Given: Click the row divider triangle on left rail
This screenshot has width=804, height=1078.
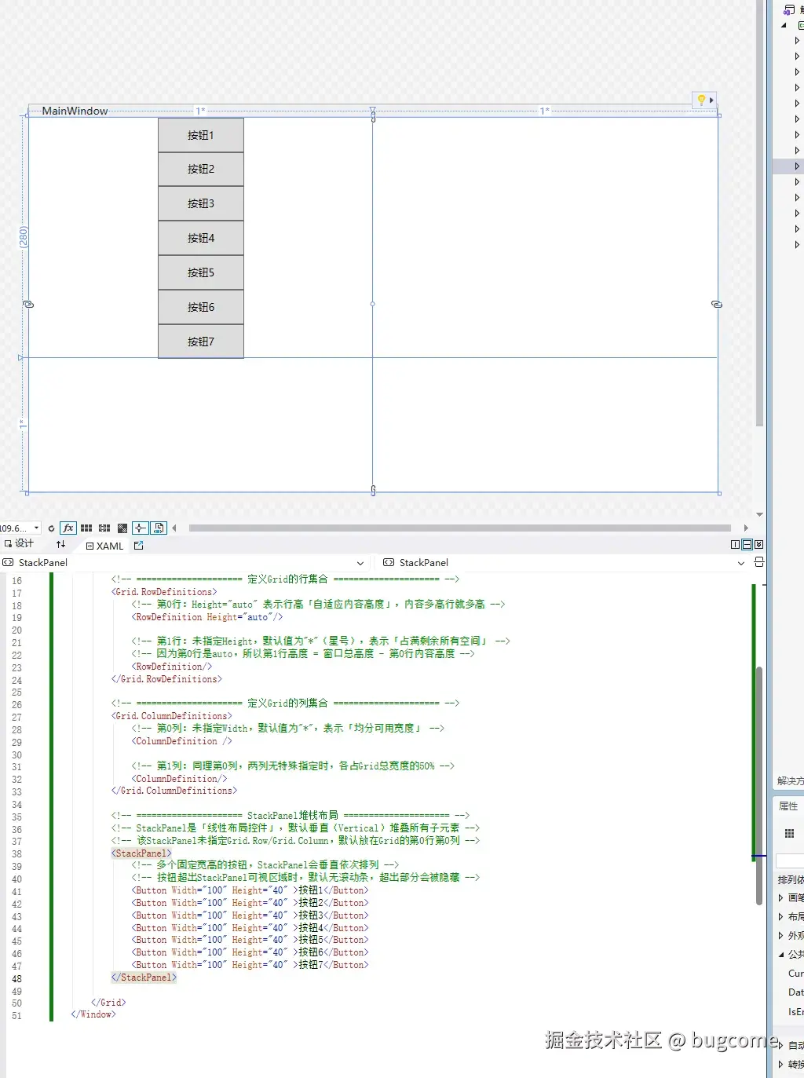Looking at the screenshot, I should 20,357.
